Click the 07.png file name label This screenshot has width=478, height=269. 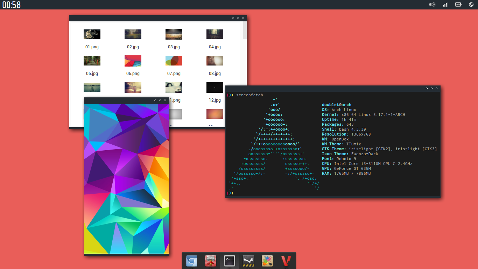pos(174,74)
